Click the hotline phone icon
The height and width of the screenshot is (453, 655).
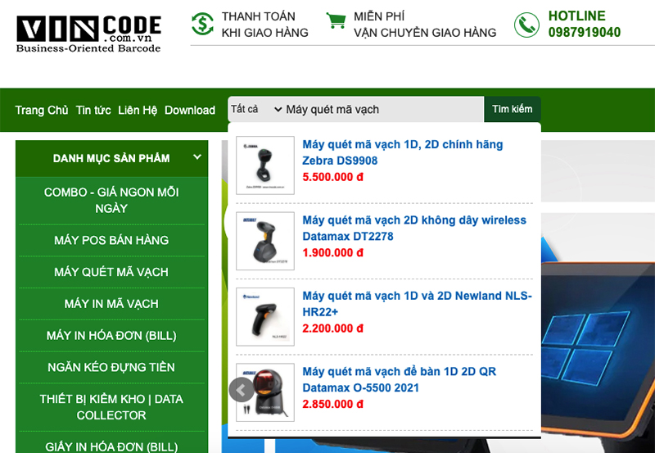point(526,25)
